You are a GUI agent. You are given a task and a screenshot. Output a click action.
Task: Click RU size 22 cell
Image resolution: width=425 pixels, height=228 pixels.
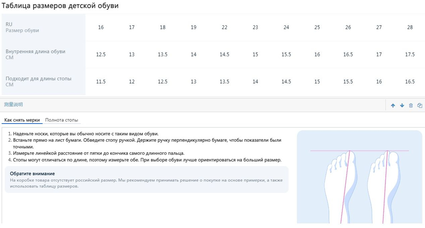225,27
